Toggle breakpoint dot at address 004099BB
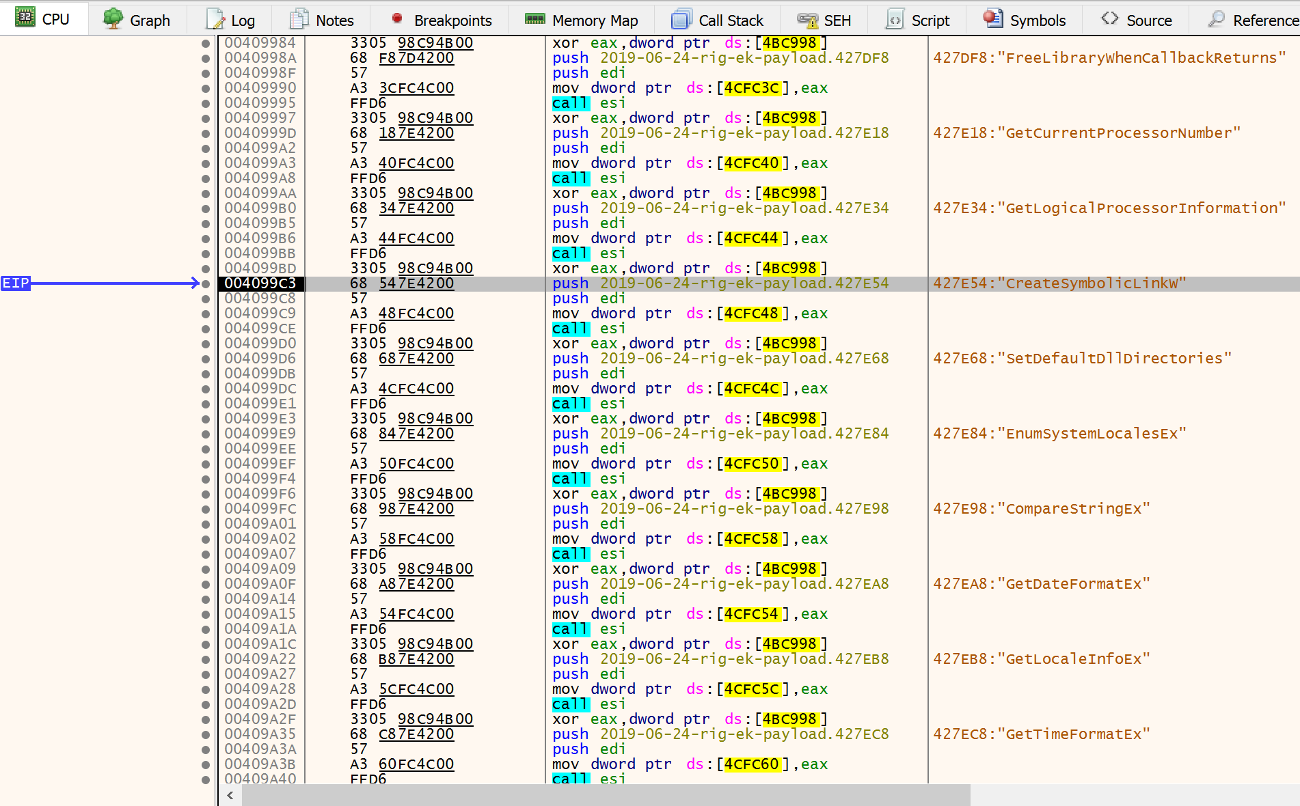Viewport: 1300px width, 806px height. coord(206,253)
